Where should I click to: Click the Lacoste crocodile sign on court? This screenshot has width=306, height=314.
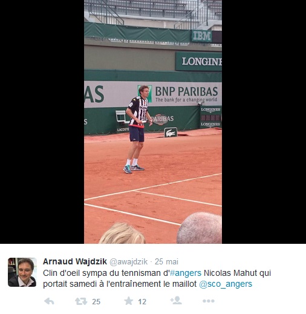click(171, 132)
